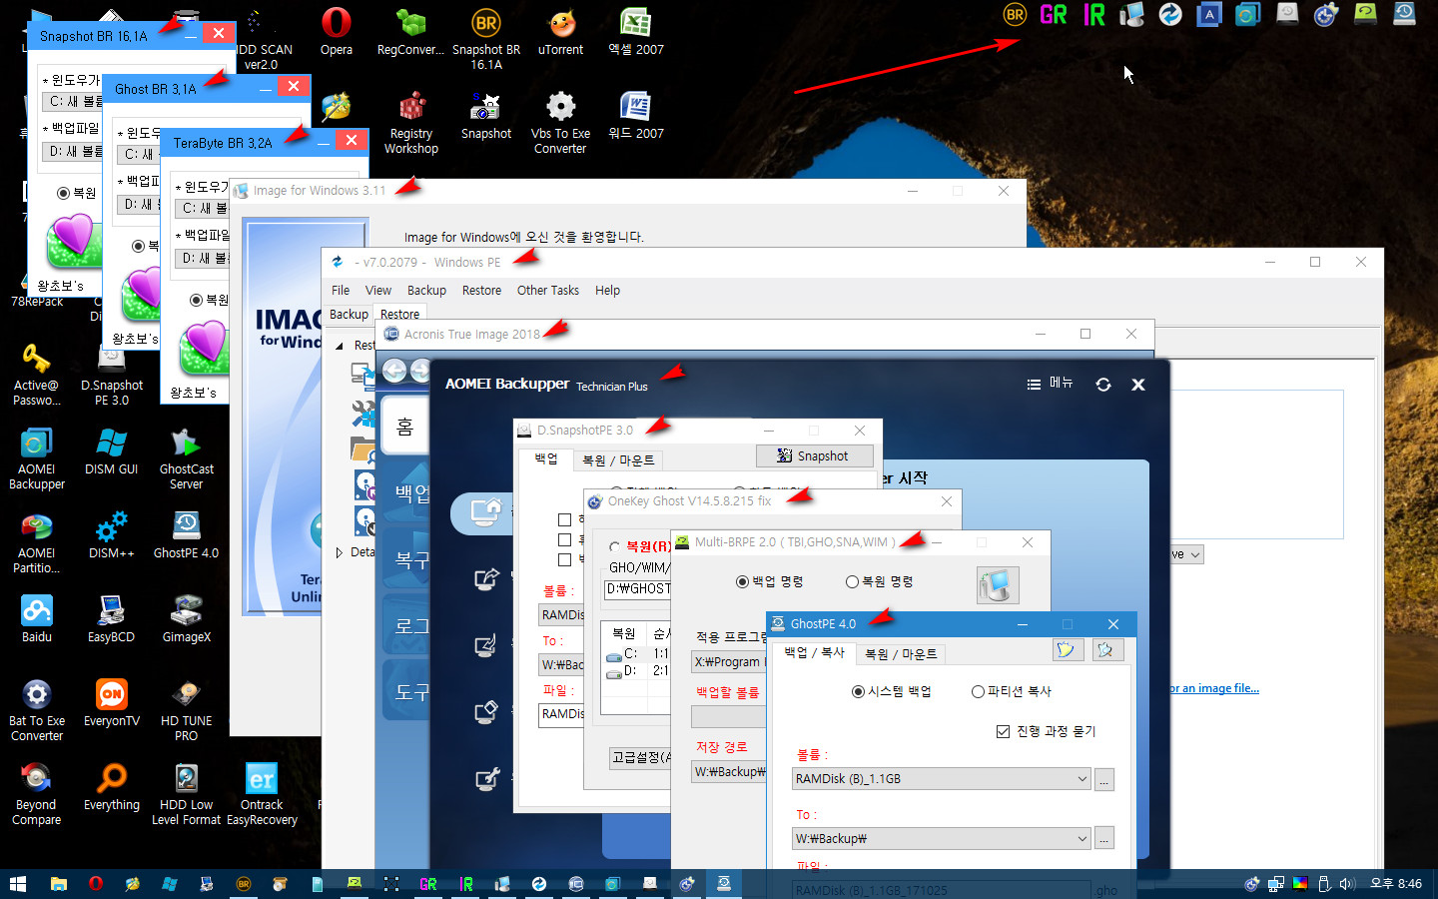Launch GimageX desktop shortcut
This screenshot has height=899, width=1438.
coord(186,618)
